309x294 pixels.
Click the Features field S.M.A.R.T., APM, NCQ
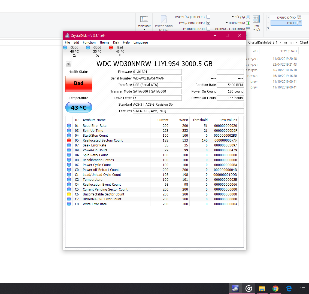click(188, 111)
